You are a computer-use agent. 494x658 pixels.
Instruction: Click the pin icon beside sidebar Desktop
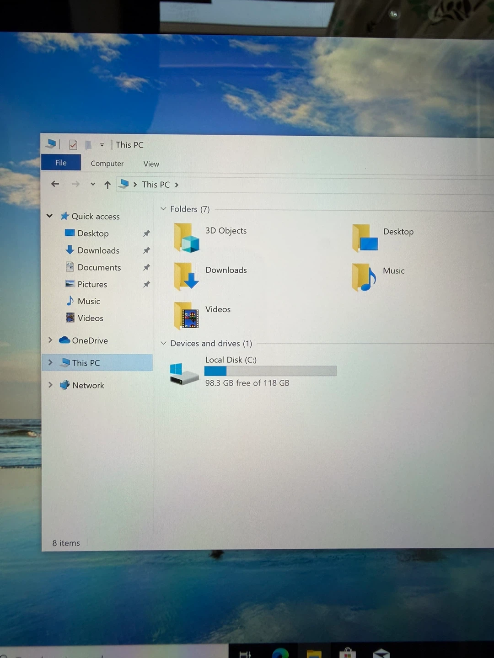[146, 233]
